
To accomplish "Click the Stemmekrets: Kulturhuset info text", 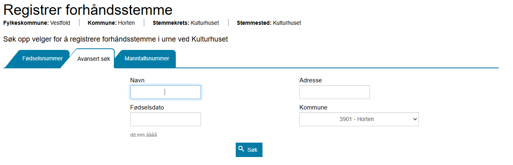I will (x=186, y=23).
